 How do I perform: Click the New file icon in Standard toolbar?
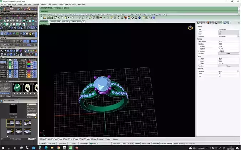(41, 18)
